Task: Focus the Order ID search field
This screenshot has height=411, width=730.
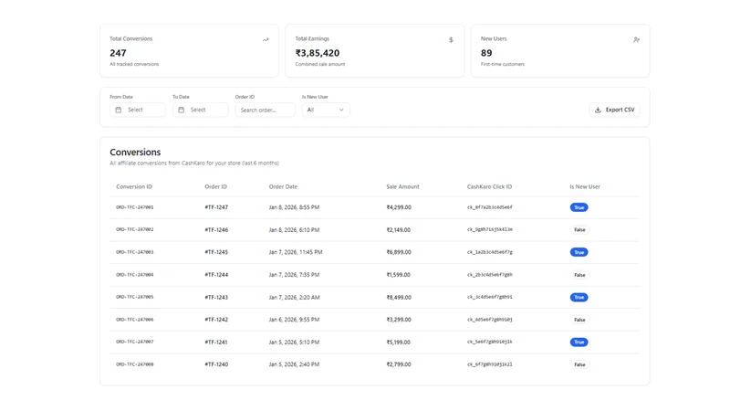Action: pyautogui.click(x=265, y=110)
